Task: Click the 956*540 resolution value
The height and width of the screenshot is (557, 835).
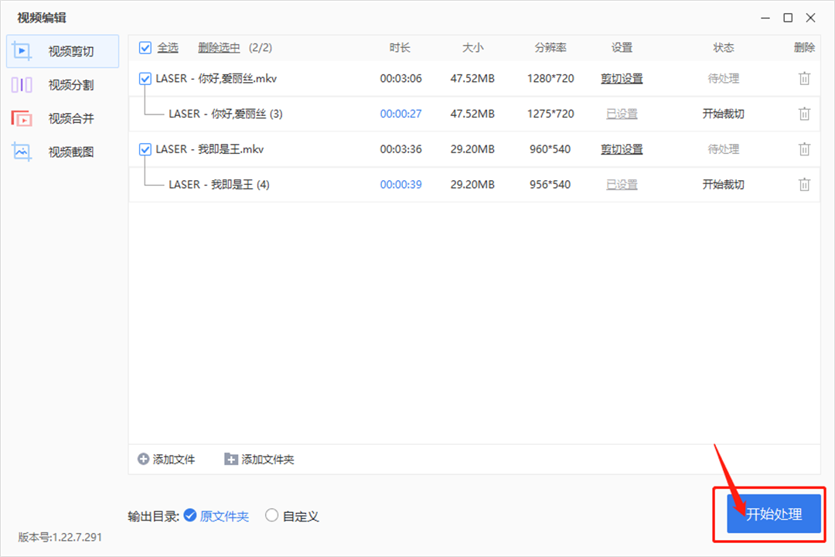Action: point(550,185)
